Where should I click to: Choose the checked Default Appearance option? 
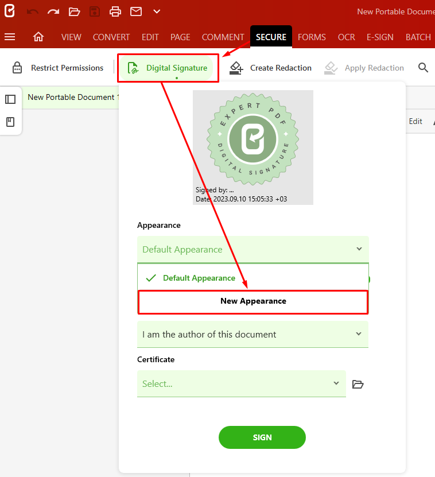(x=253, y=278)
